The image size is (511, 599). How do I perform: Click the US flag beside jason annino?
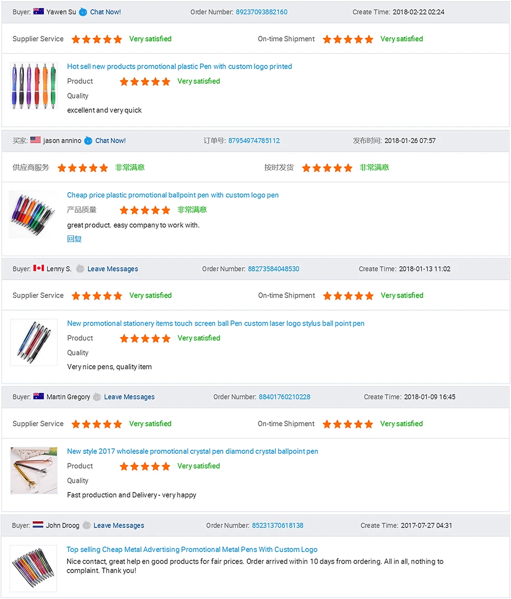click(x=35, y=140)
